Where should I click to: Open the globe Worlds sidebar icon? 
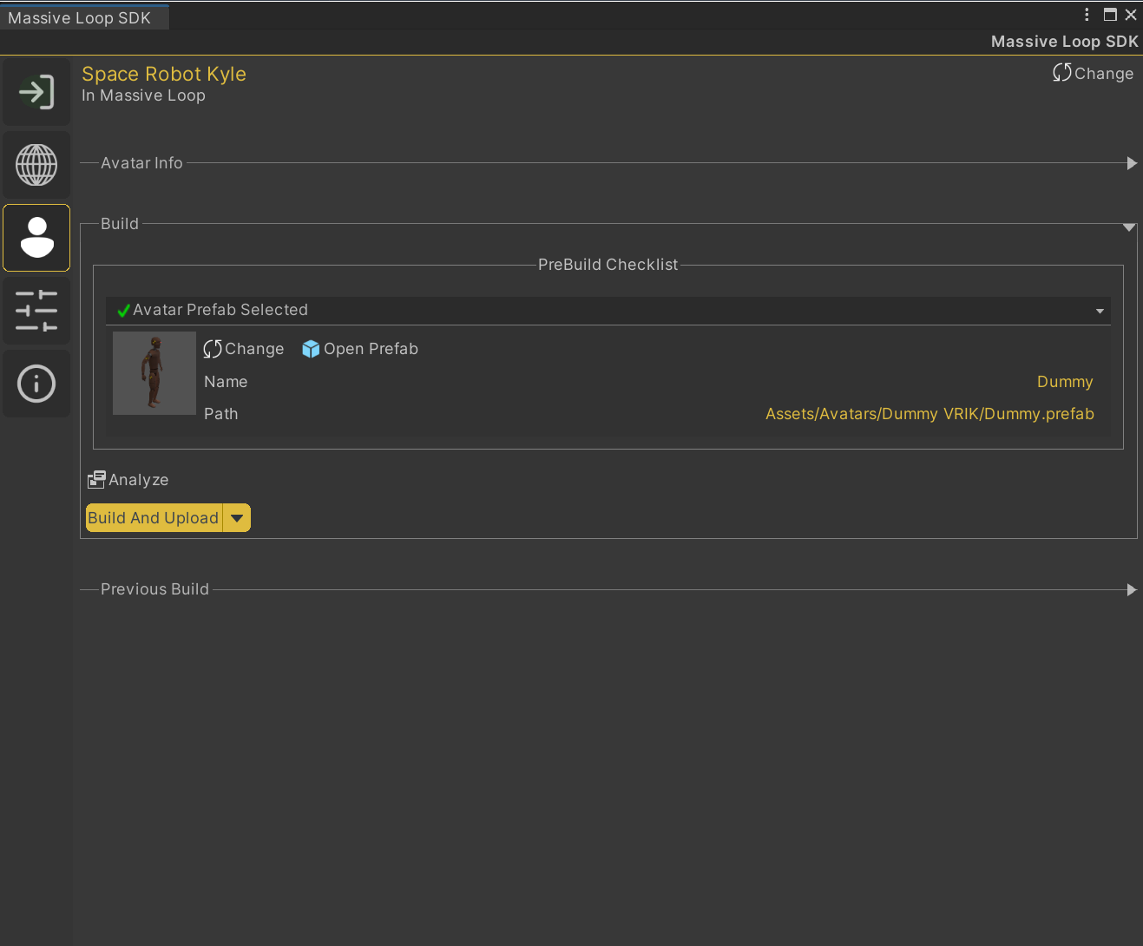36,165
